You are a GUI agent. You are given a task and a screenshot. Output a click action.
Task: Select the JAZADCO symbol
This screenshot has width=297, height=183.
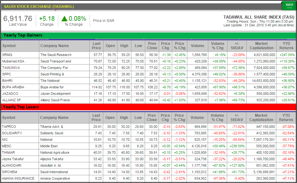point(10,94)
